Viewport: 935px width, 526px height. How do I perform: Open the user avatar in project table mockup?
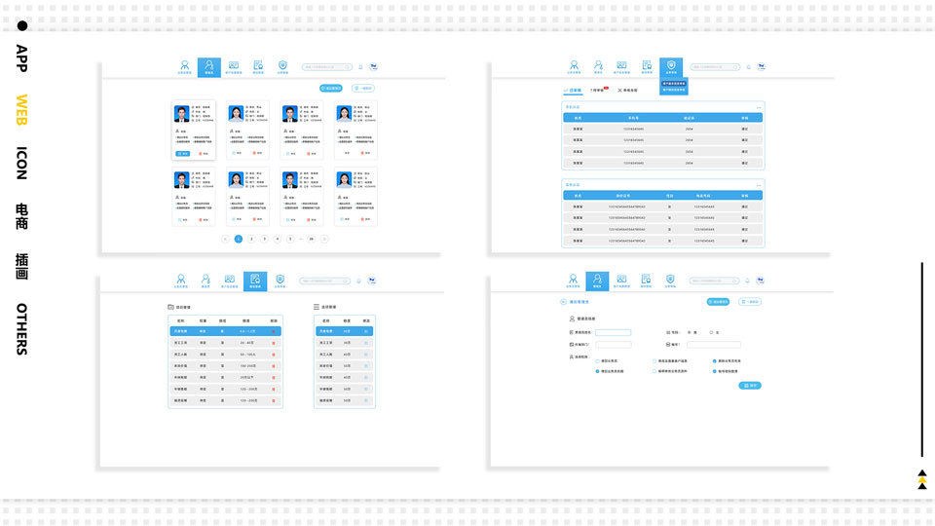pos(372,281)
